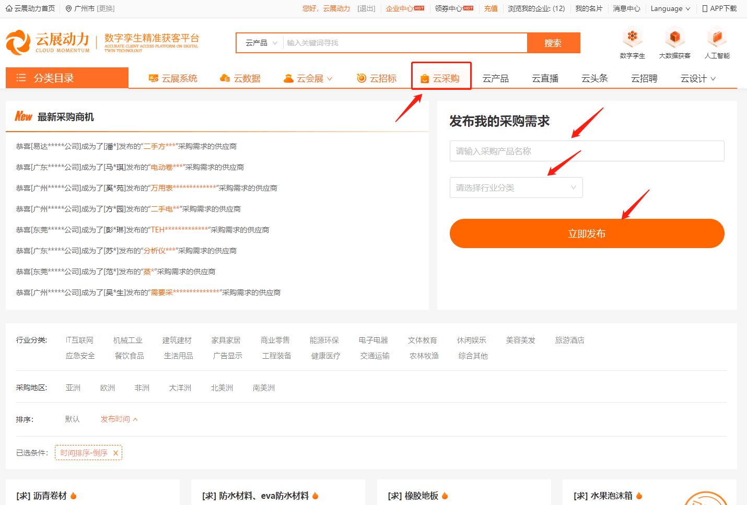Open the Language dropdown
747x505 pixels.
(x=670, y=8)
